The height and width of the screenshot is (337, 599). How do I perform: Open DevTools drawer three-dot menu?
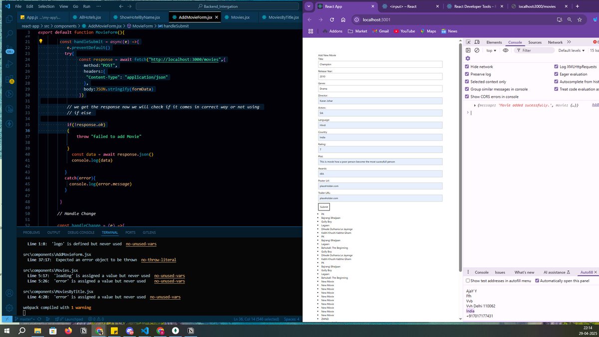pyautogui.click(x=468, y=272)
